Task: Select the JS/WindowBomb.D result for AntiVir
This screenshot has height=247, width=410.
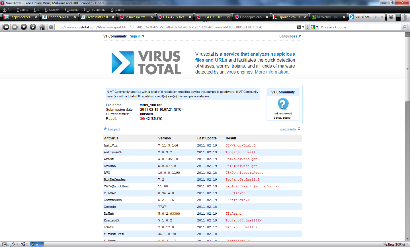Action: 241,145
